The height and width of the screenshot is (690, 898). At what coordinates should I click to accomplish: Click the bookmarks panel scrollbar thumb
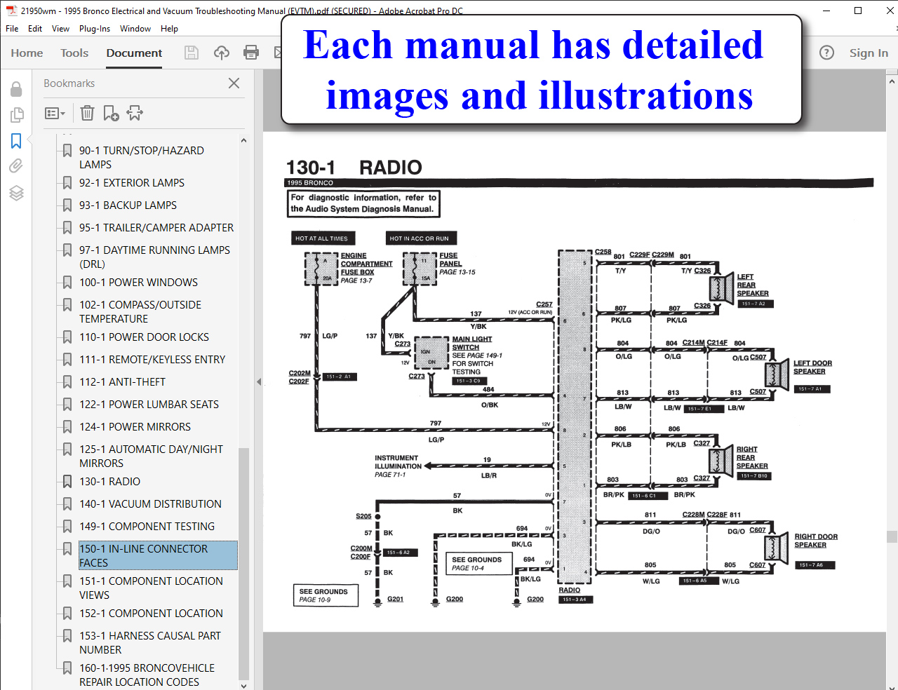243,564
